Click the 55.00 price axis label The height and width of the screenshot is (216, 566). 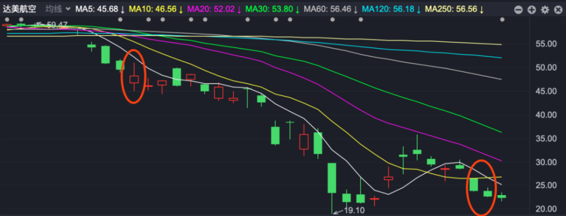click(x=546, y=44)
